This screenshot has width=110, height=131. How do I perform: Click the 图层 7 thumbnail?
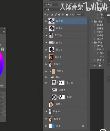tap(51, 57)
